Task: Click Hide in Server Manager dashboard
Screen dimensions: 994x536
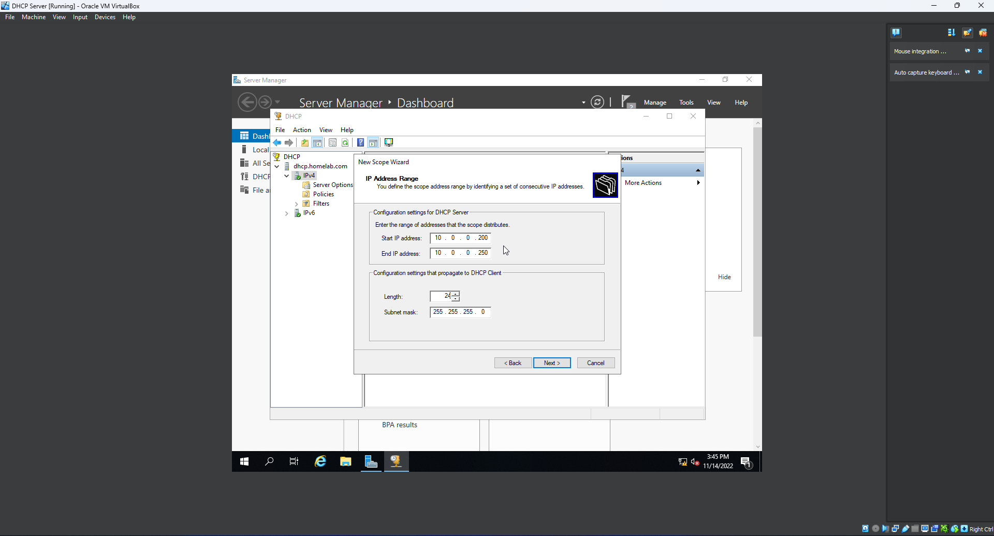Action: [x=724, y=277]
